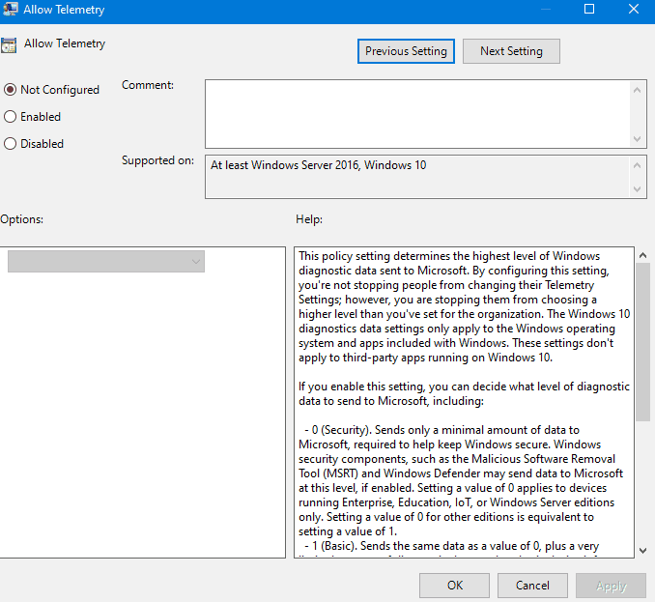Go to the Previous Setting

pyautogui.click(x=406, y=51)
